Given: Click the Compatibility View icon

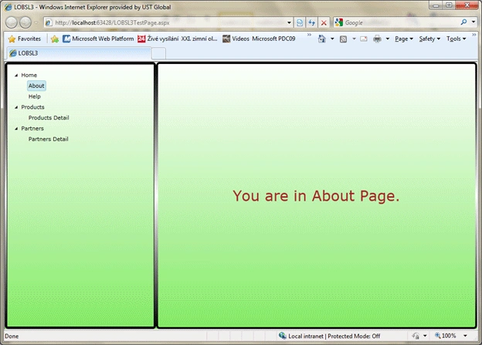Looking at the screenshot, I should (x=300, y=22).
